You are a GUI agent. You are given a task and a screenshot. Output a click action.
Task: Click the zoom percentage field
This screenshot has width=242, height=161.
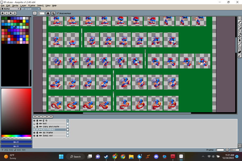[x=234, y=150]
